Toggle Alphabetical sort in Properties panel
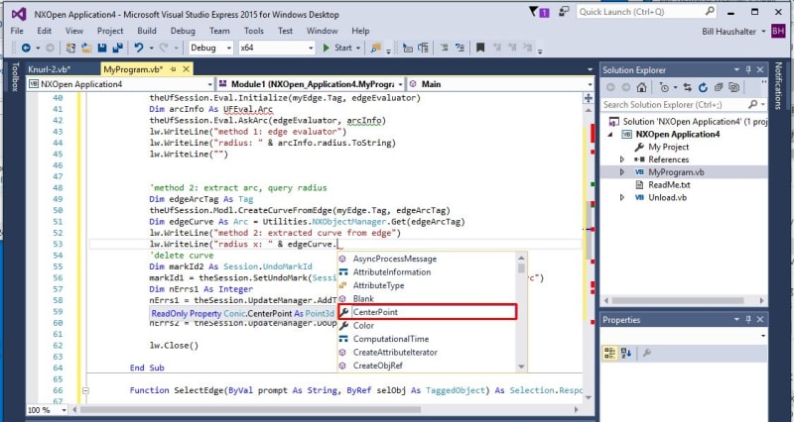Image resolution: width=794 pixels, height=422 pixels. (626, 353)
